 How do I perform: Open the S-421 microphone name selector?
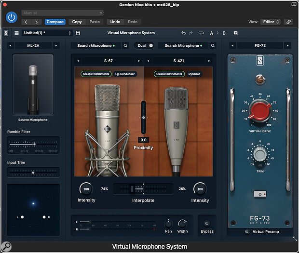click(178, 61)
